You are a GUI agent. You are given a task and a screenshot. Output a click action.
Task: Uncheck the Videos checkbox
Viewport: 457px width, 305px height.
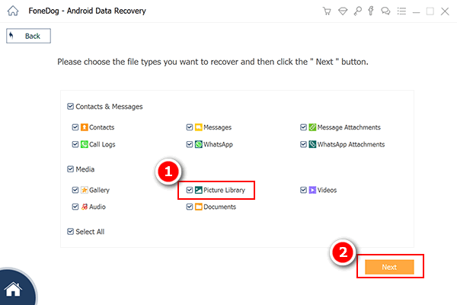(302, 190)
